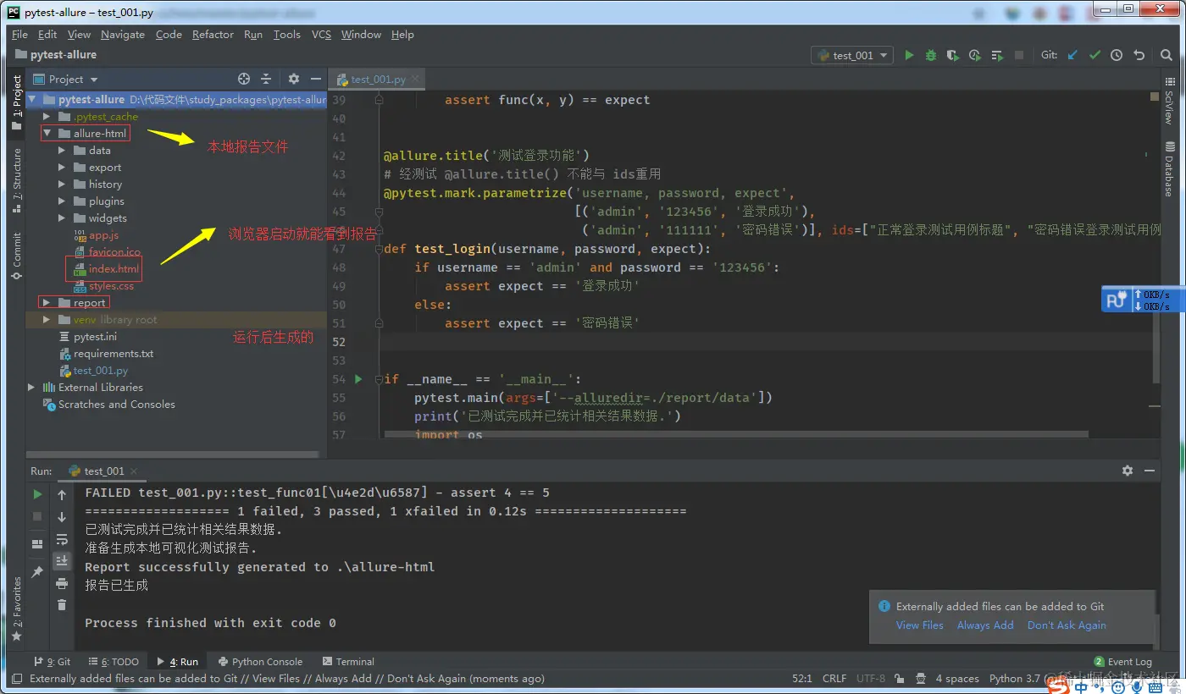Open the 6: TODO tool window tab

[113, 661]
